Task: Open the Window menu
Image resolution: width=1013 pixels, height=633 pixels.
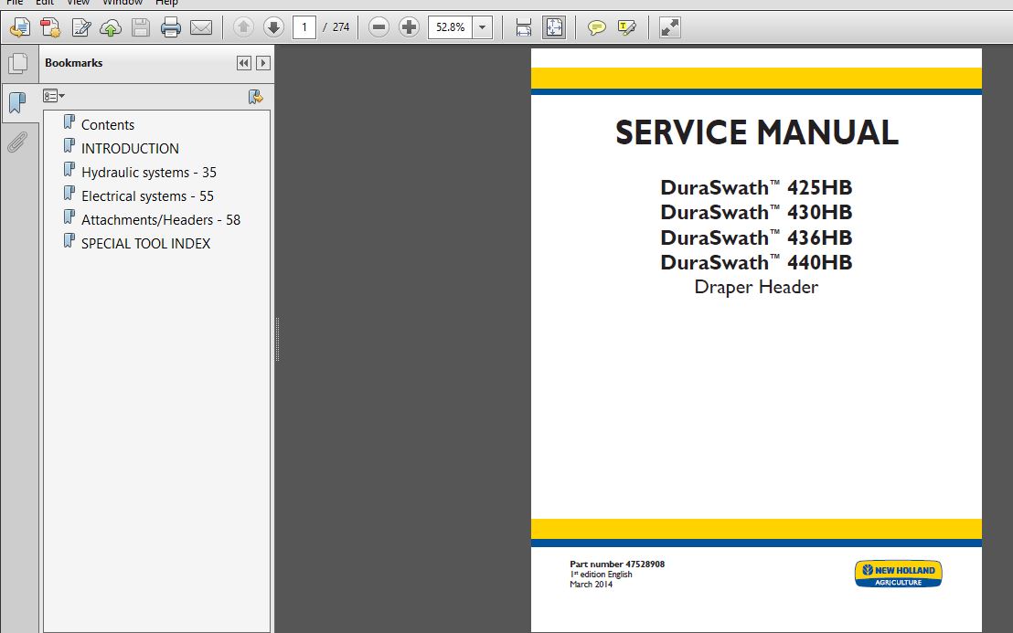Action: pos(123,3)
